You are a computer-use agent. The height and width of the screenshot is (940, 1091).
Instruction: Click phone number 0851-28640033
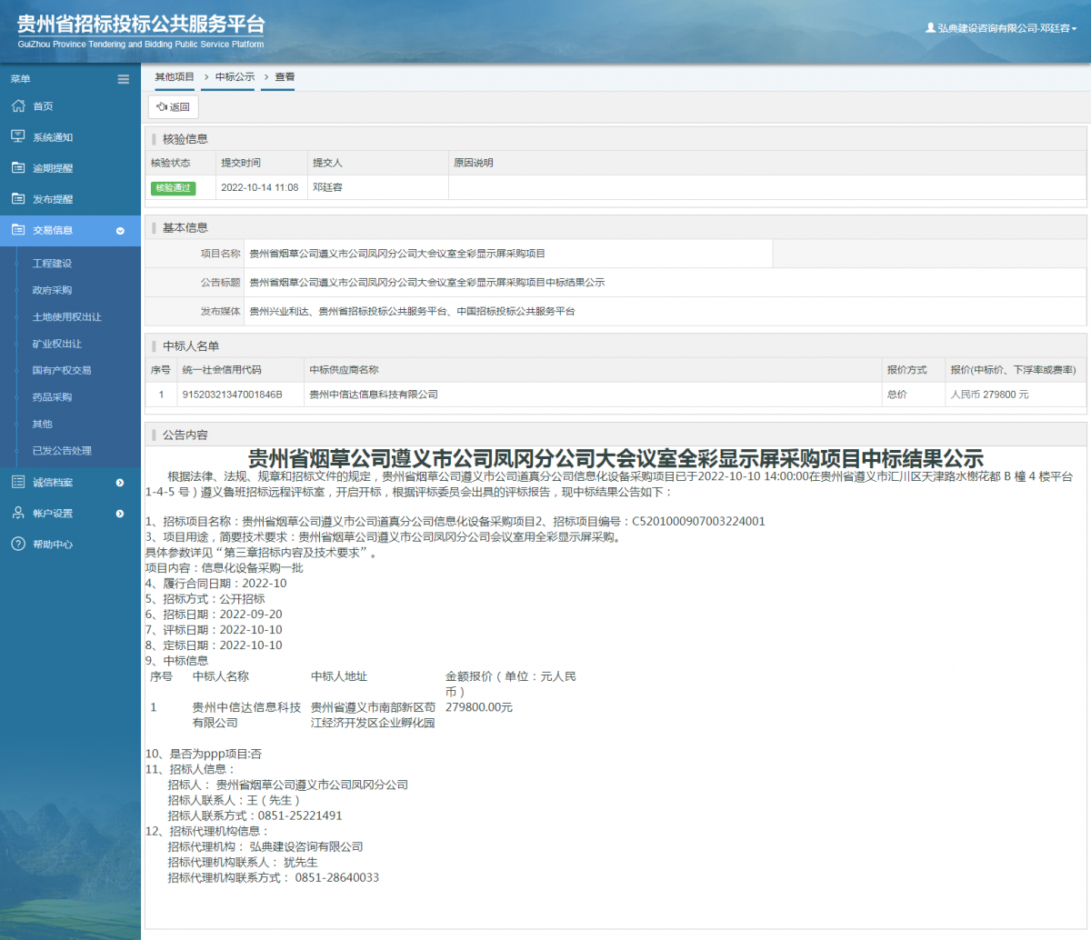337,877
